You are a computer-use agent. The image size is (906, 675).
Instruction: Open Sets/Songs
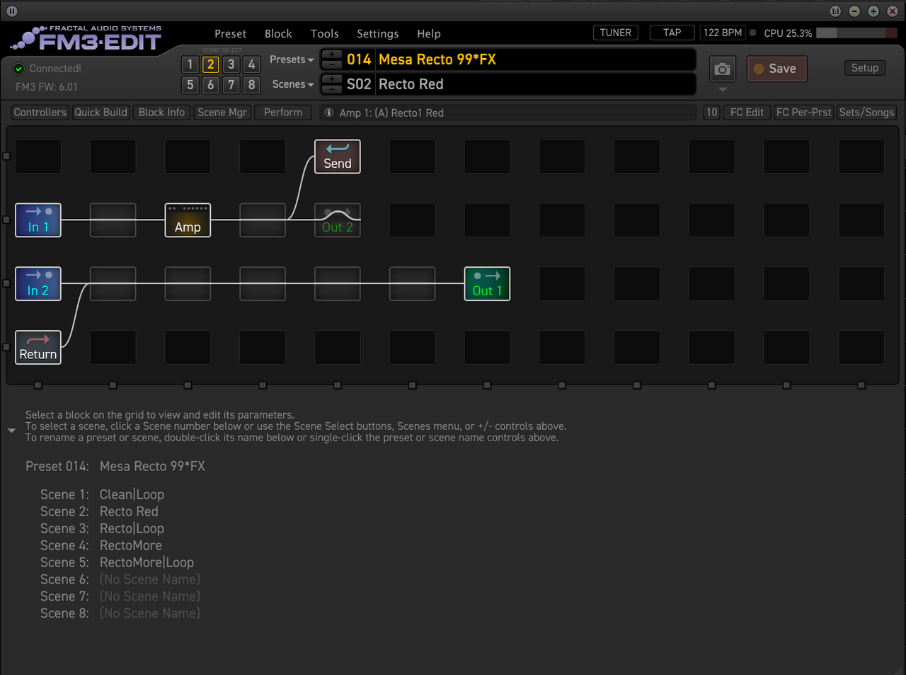pyautogui.click(x=867, y=113)
